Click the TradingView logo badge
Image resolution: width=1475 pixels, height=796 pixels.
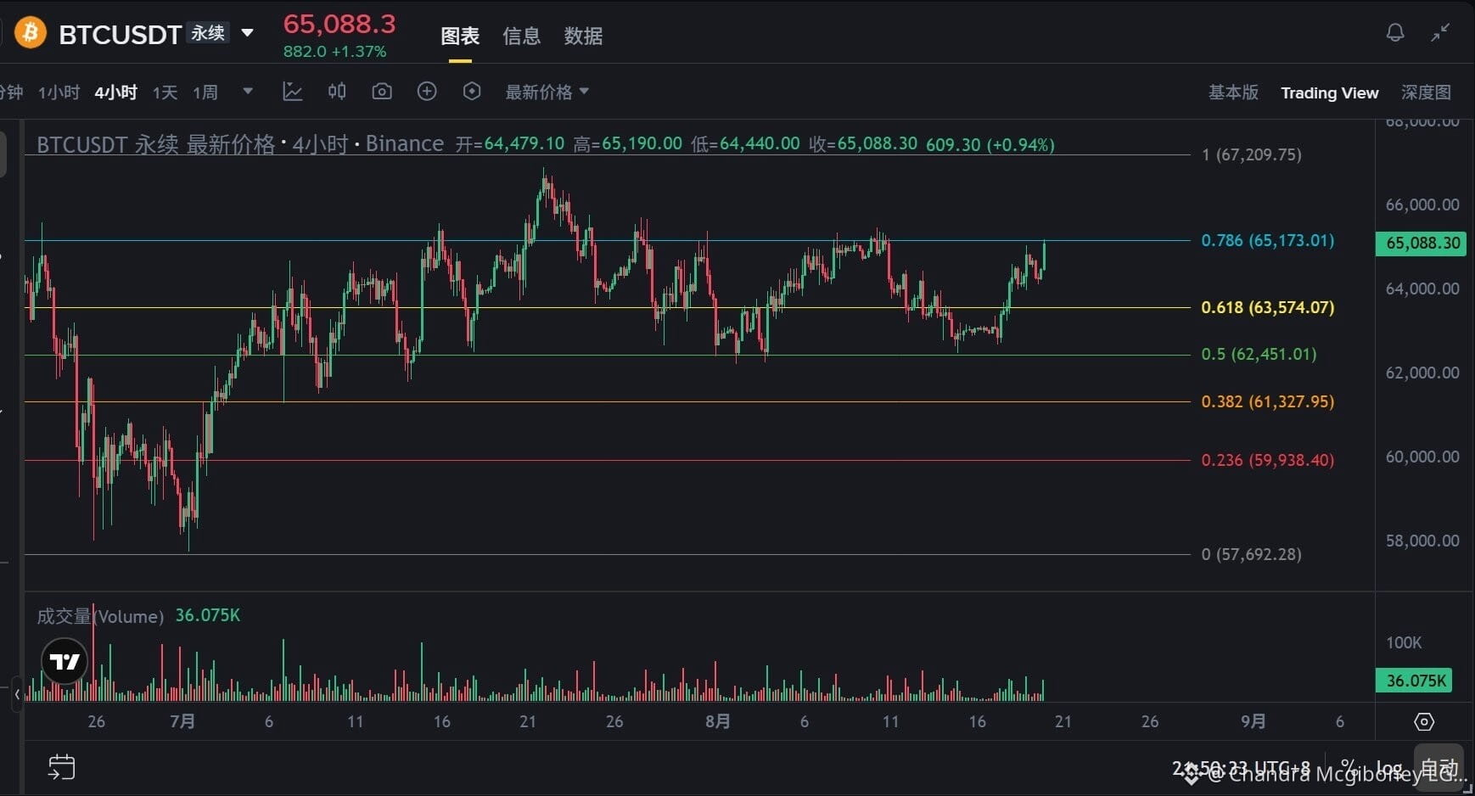click(64, 662)
